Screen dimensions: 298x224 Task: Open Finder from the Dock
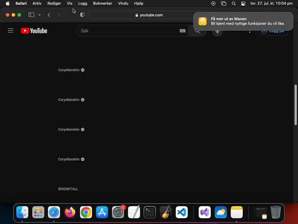tap(22, 212)
